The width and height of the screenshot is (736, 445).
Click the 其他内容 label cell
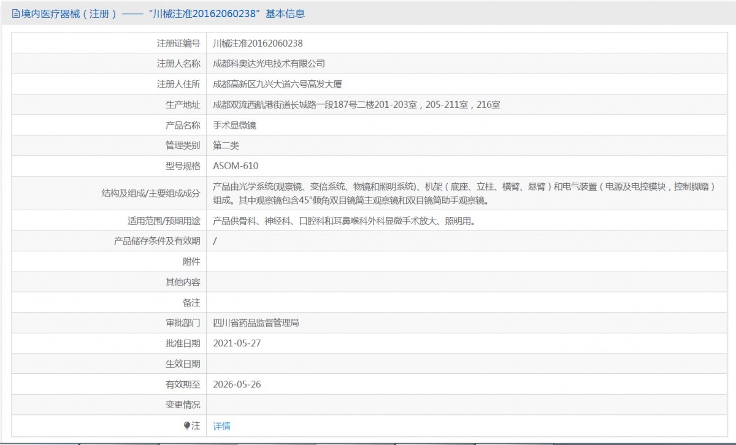(x=109, y=282)
